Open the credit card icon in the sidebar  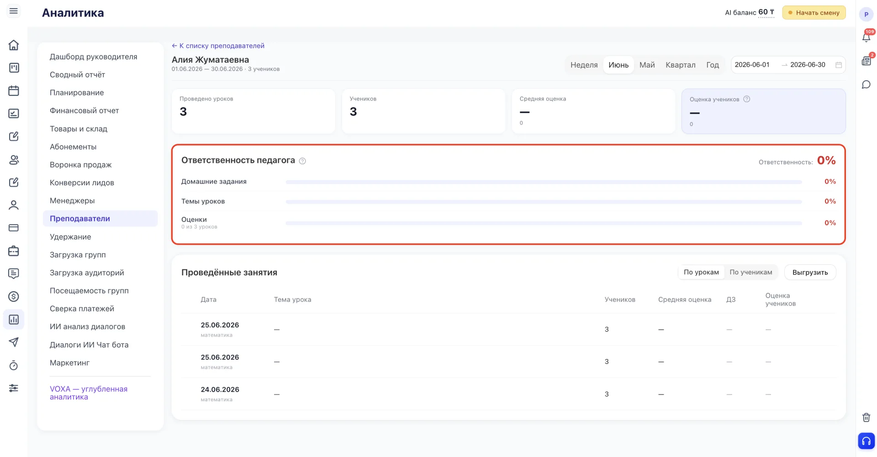tap(14, 228)
